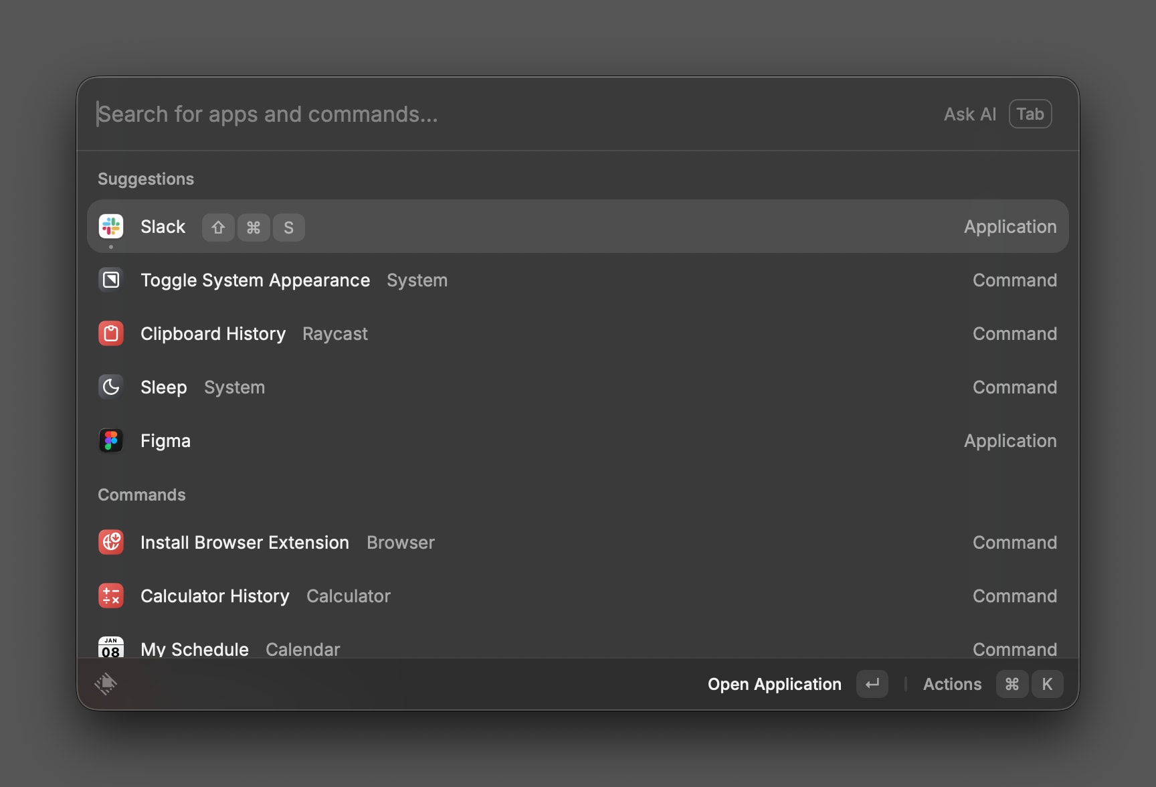Click the My Schedule calendar icon
The height and width of the screenshot is (787, 1156).
click(111, 647)
